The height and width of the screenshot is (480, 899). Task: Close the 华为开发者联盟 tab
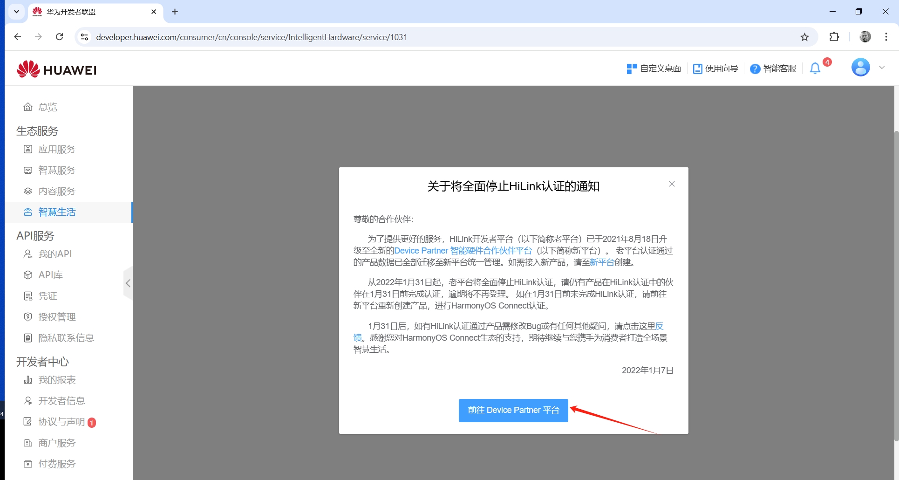coord(154,12)
